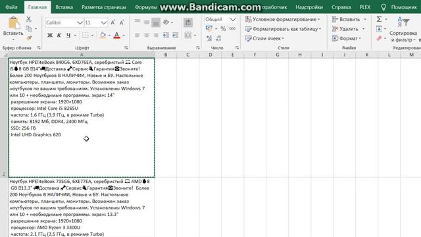Click the text orientation icon
The height and width of the screenshot is (237, 421).
pos(166,22)
